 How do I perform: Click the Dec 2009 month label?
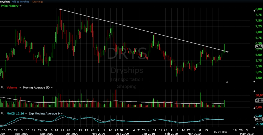click(x=123, y=134)
